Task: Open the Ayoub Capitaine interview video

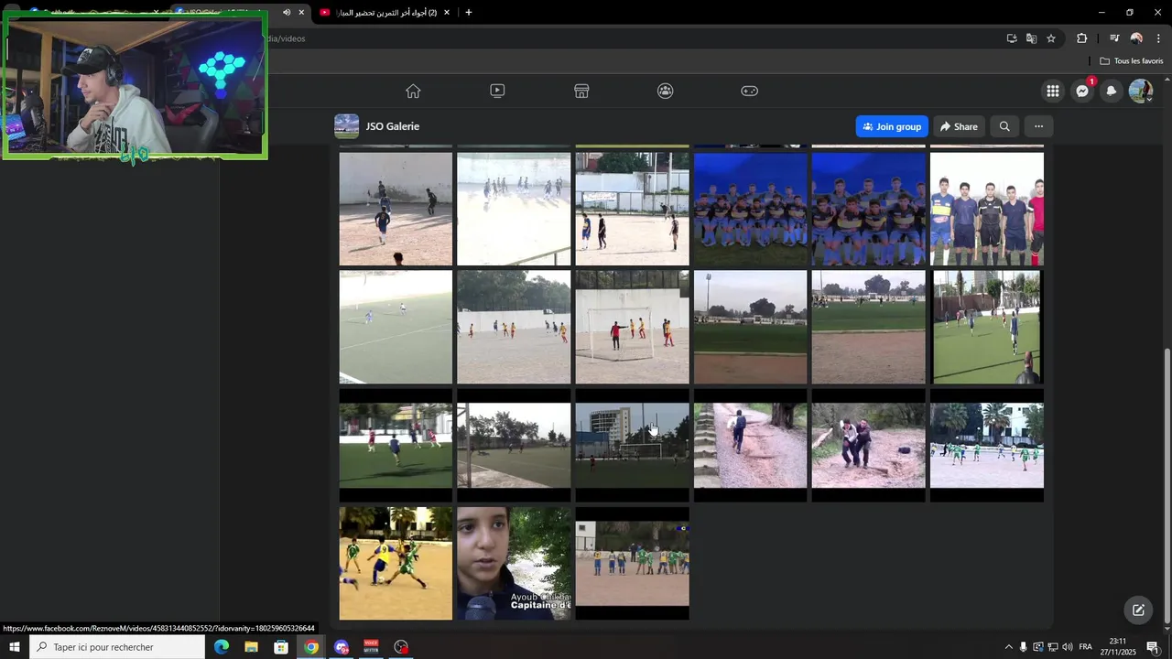Action: click(514, 563)
